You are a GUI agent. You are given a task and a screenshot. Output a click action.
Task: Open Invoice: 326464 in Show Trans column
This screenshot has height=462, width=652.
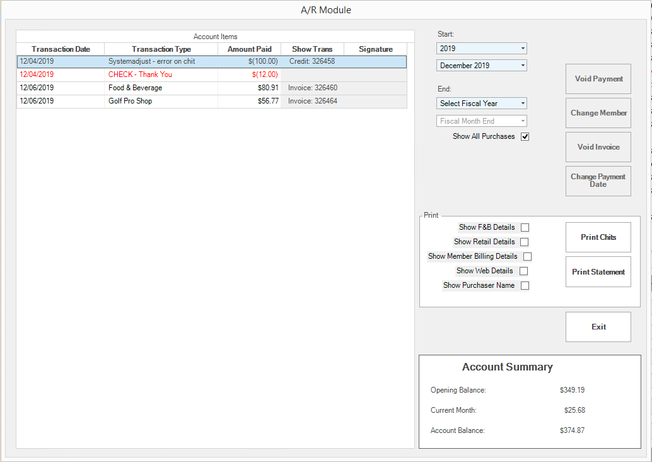pos(312,101)
